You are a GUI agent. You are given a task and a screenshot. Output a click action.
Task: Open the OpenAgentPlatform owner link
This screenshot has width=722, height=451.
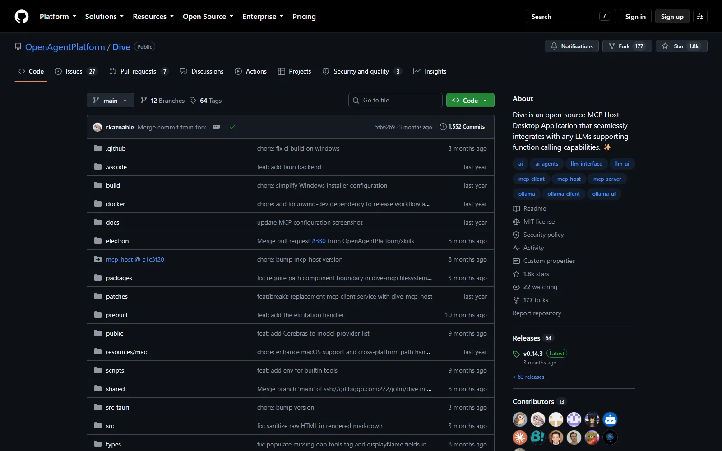click(x=65, y=47)
